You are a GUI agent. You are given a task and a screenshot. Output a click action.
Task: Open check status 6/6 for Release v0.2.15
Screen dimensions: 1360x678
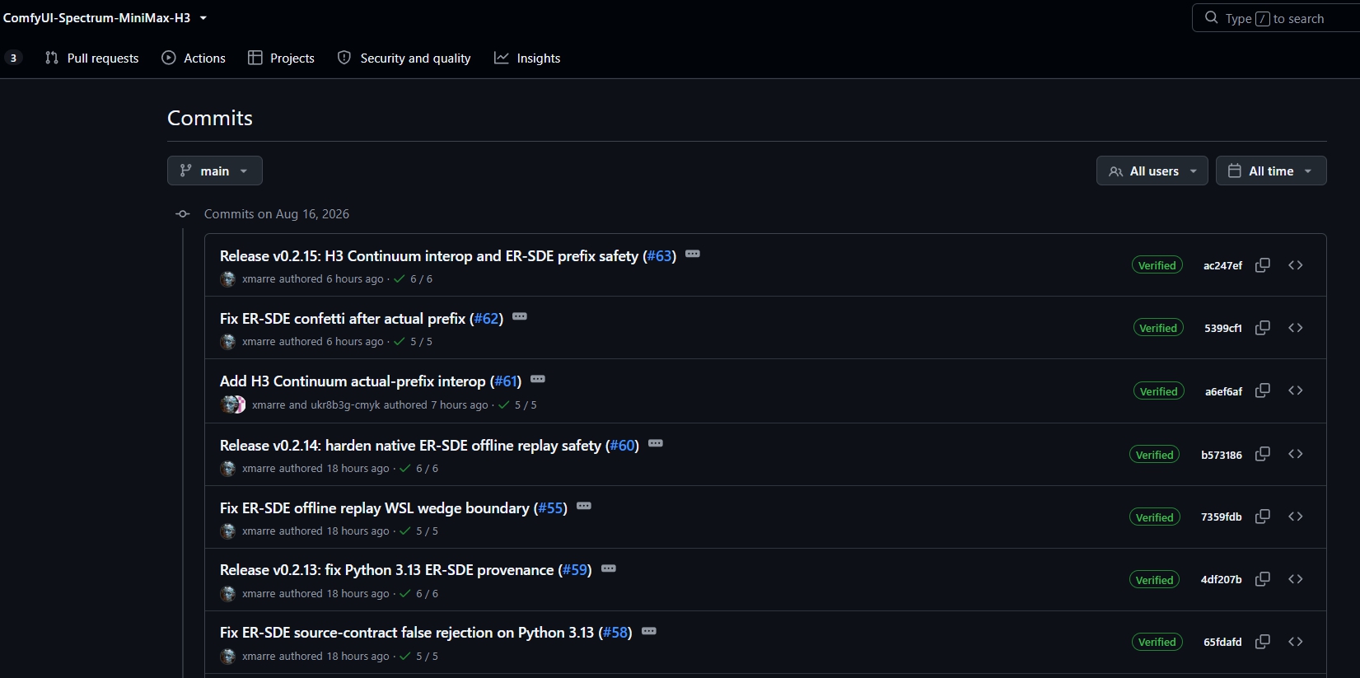tap(413, 279)
